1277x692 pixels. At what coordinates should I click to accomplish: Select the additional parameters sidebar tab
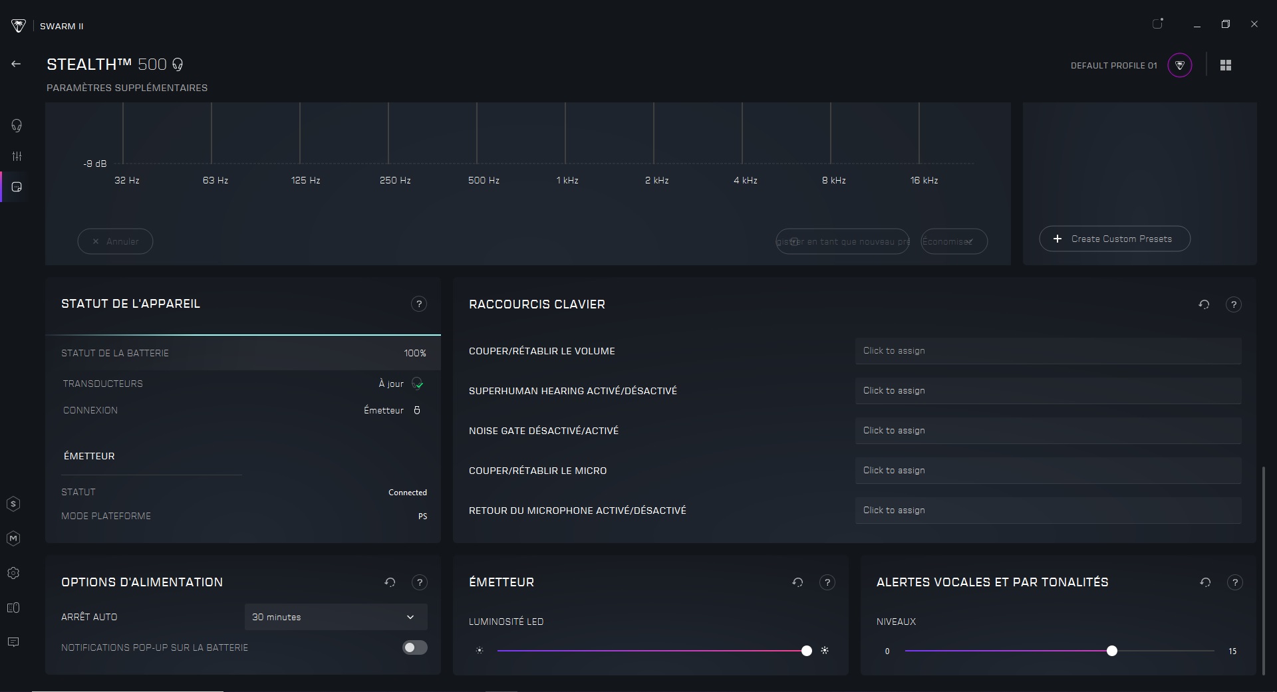(x=17, y=187)
